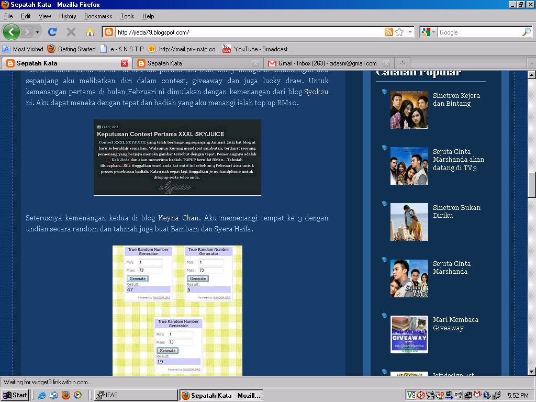Click the Blogger site icon in address bar

pyautogui.click(x=108, y=32)
